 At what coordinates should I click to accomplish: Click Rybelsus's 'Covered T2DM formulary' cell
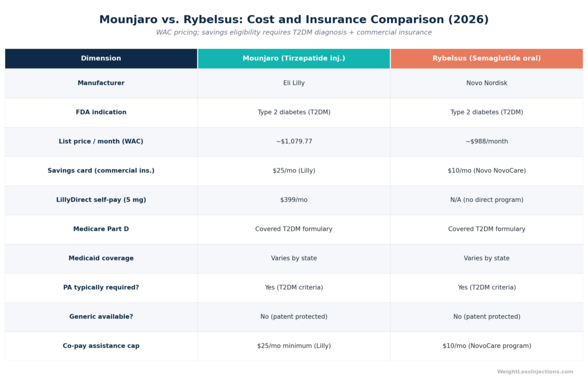[487, 229]
